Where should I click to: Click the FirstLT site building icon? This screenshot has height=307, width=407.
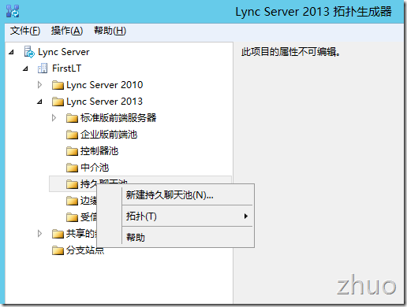[x=43, y=68]
